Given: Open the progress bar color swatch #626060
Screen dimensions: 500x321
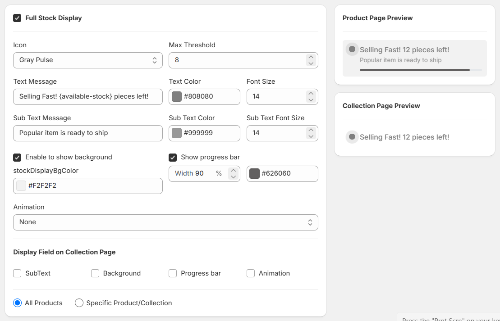Looking at the screenshot, I should [254, 174].
